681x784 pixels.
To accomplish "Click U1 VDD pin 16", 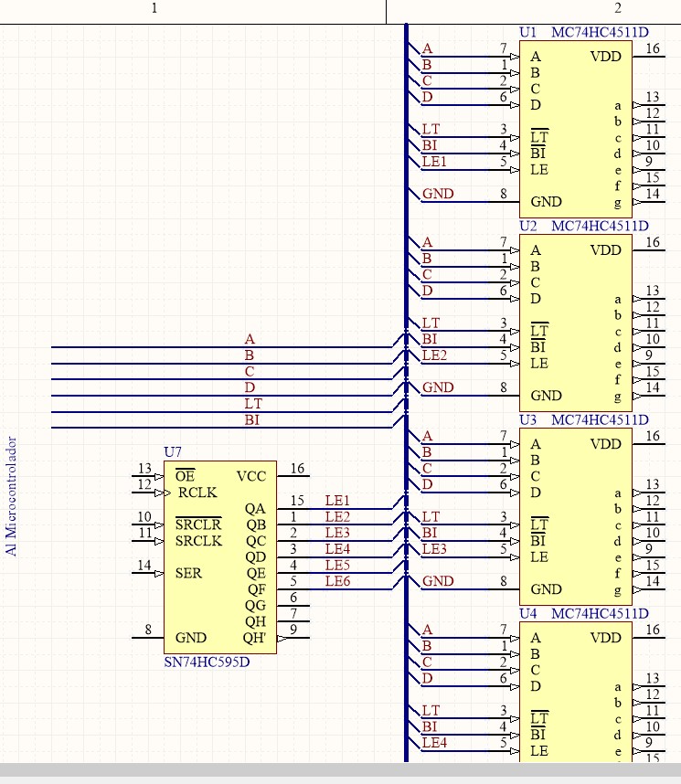I will 649,57.
